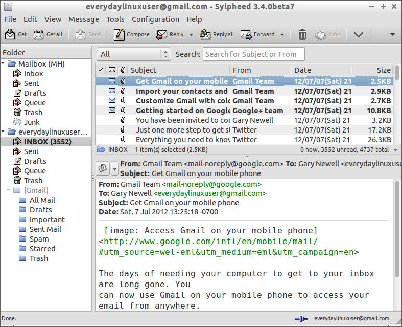Open the Sent Mail folder
This screenshot has width=402, height=327.
pos(45,229)
